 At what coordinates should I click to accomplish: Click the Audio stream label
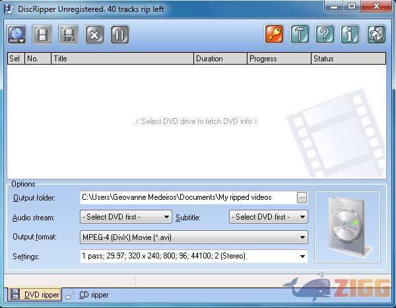(34, 218)
